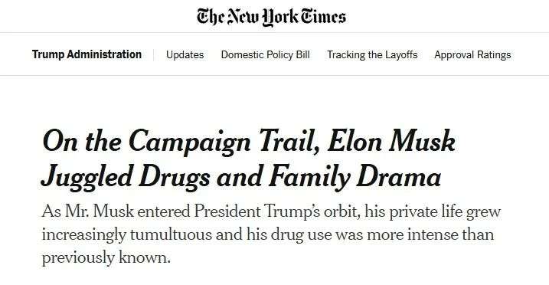This screenshot has height=285, width=549.
Task: Open the Updates tab
Action: [x=185, y=55]
